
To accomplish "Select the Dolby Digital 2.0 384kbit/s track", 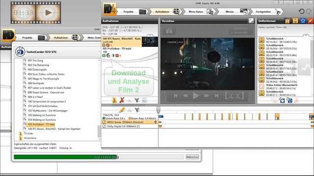I will 130,126.
